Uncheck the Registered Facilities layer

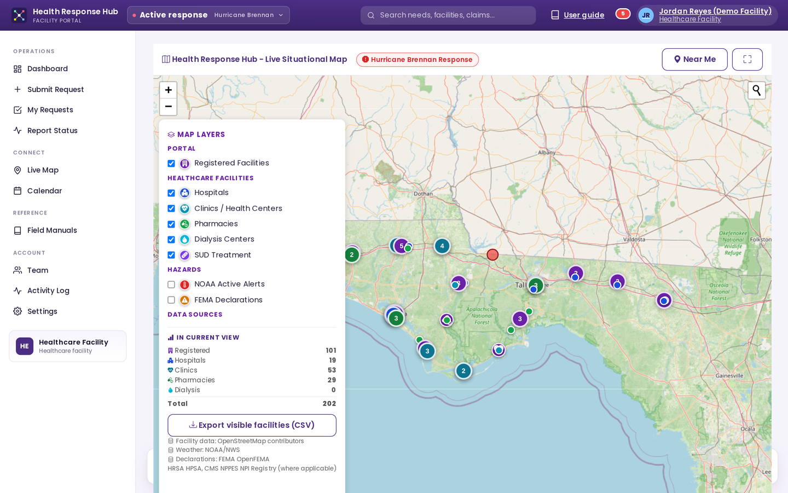click(x=171, y=164)
